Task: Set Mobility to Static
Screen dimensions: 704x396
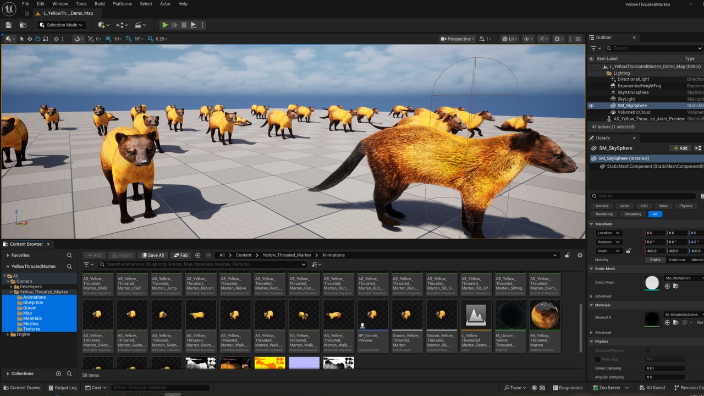Action: [x=655, y=260]
